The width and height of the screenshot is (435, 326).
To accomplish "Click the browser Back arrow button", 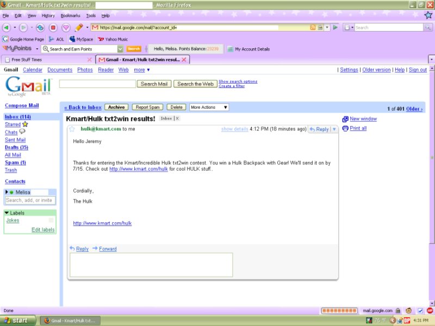I will tap(7, 27).
